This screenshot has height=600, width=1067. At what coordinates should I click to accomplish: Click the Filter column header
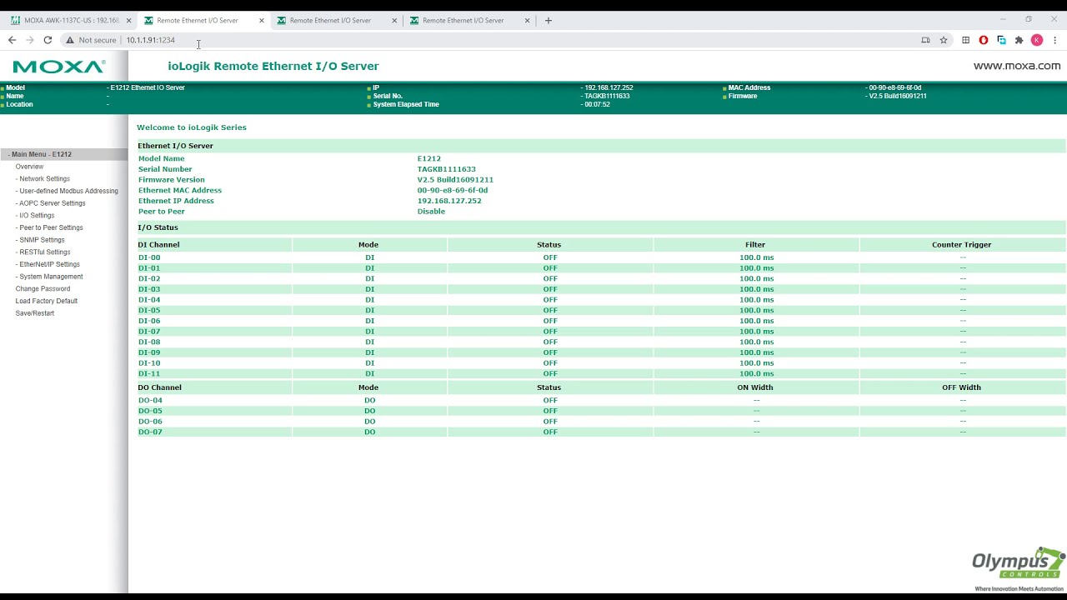(x=755, y=245)
